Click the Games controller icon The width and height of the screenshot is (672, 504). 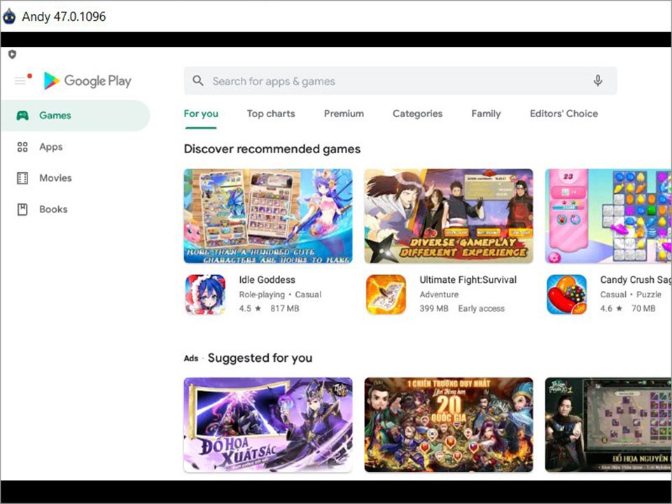tap(22, 115)
